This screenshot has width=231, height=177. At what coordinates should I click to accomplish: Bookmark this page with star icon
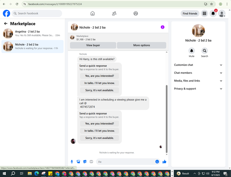(x=212, y=4)
